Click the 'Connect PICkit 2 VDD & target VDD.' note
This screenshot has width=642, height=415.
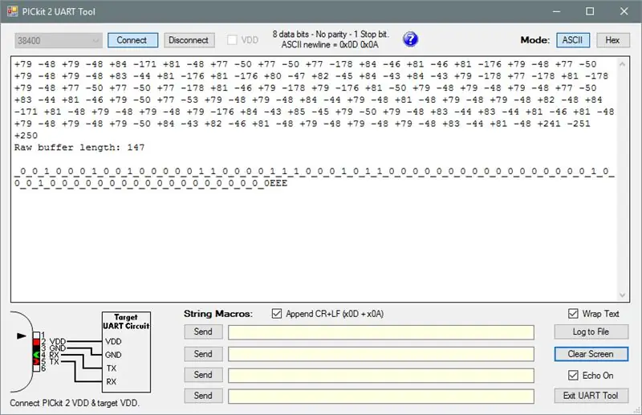(x=75, y=403)
